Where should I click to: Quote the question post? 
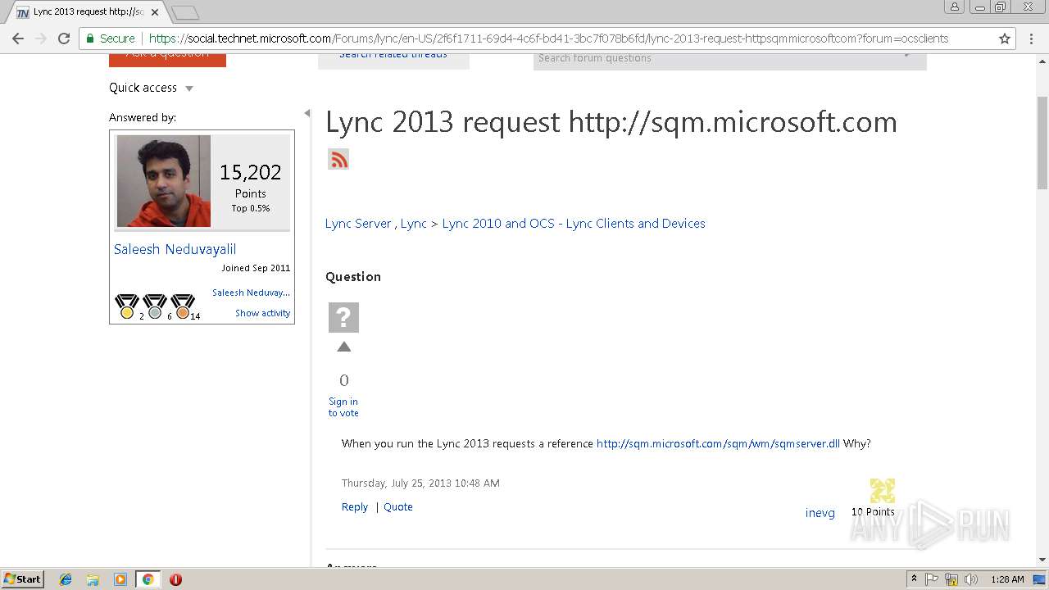click(x=398, y=507)
